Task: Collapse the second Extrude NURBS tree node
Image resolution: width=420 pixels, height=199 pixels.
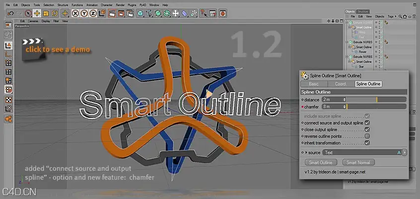Action: pyautogui.click(x=347, y=42)
